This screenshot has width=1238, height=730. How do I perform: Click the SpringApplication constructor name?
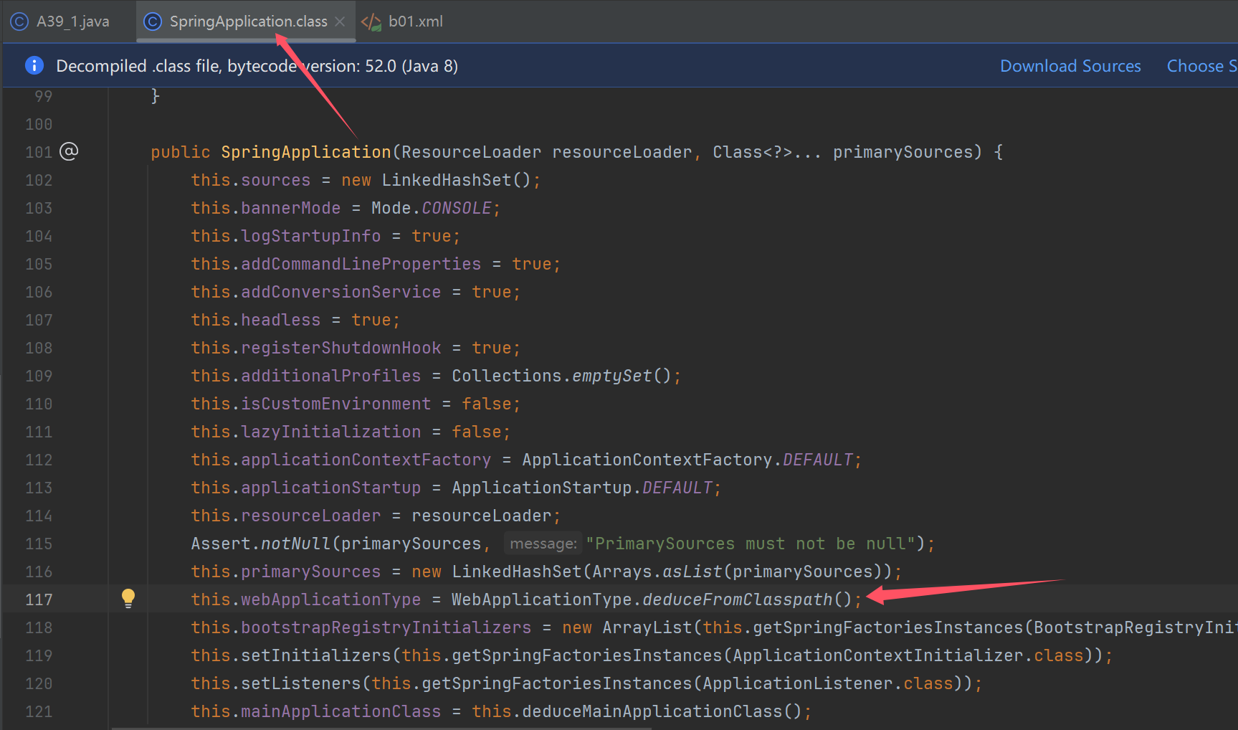pos(306,152)
